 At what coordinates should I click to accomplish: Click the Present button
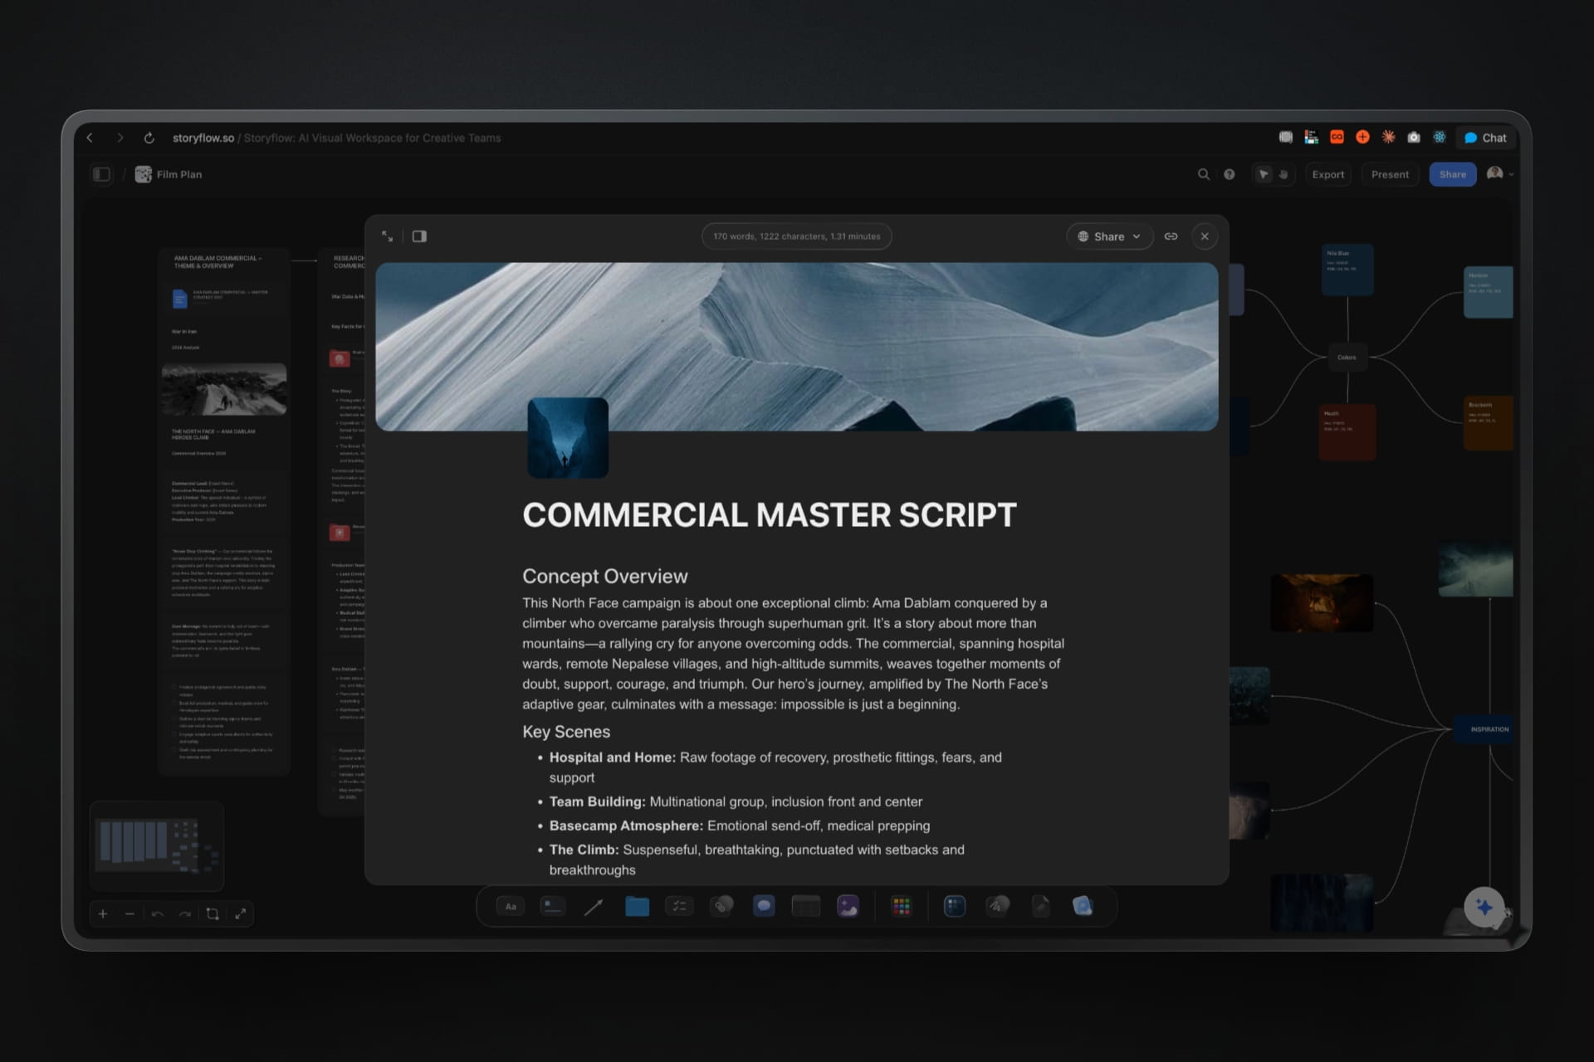pyautogui.click(x=1390, y=174)
